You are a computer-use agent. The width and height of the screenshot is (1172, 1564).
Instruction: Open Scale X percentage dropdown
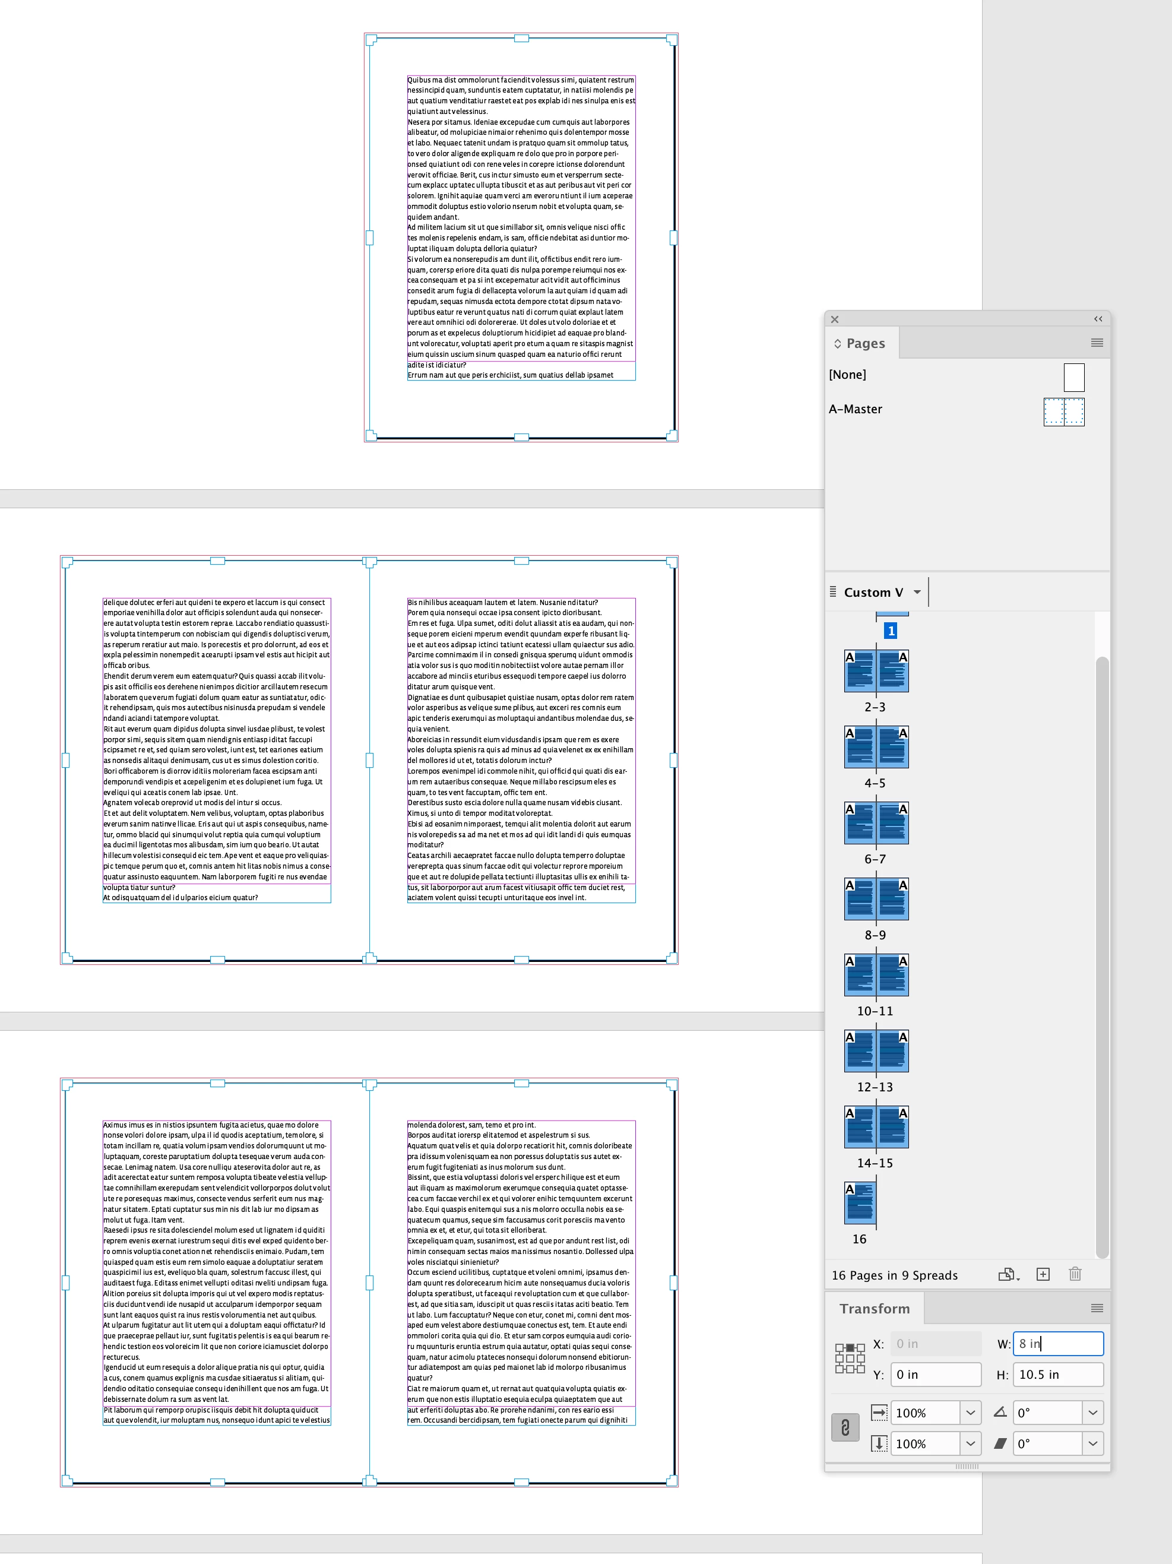(970, 1413)
